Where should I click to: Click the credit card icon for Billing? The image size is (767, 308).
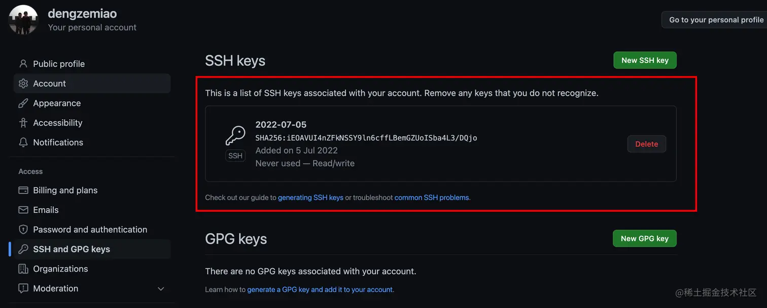coord(23,190)
